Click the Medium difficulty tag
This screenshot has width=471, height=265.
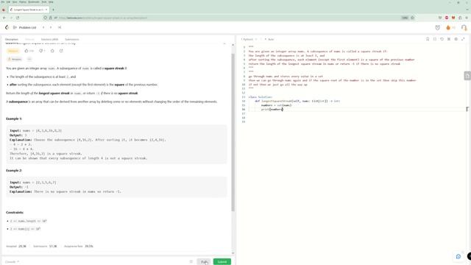pyautogui.click(x=13, y=51)
